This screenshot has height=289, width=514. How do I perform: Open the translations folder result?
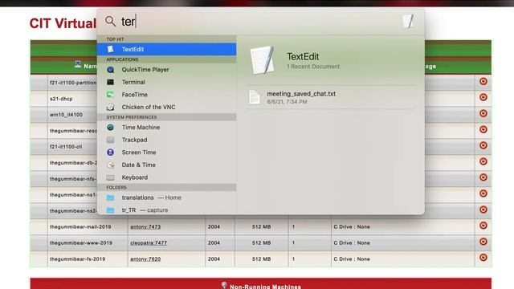point(166,197)
